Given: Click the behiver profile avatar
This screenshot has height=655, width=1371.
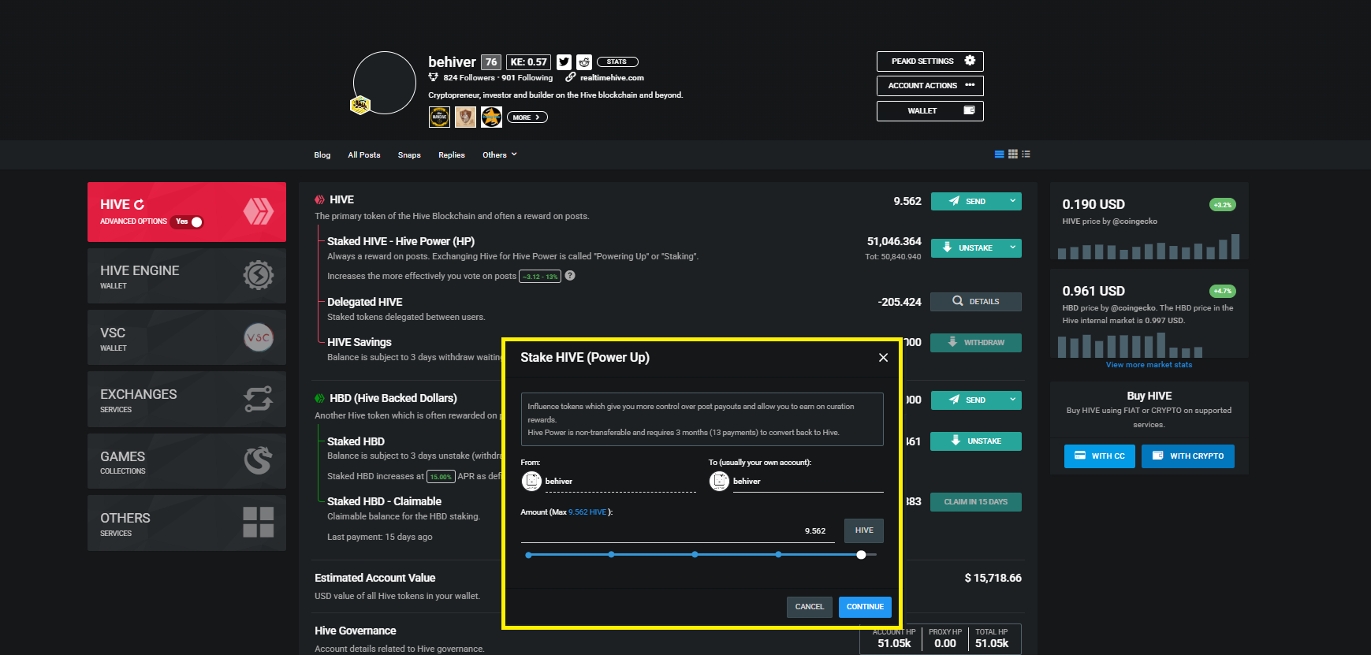Looking at the screenshot, I should (385, 83).
